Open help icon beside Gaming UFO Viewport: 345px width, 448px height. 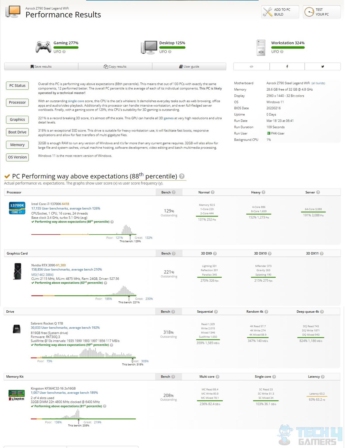coord(64,52)
